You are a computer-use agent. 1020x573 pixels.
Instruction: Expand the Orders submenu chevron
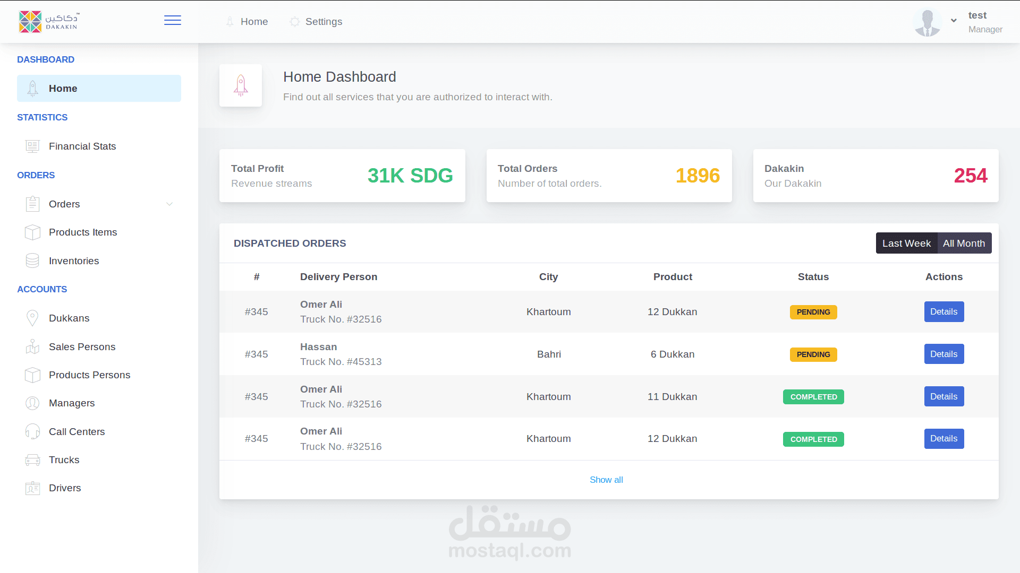tap(169, 204)
